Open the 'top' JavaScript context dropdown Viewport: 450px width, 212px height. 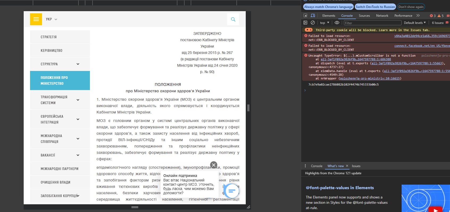pyautogui.click(x=324, y=23)
